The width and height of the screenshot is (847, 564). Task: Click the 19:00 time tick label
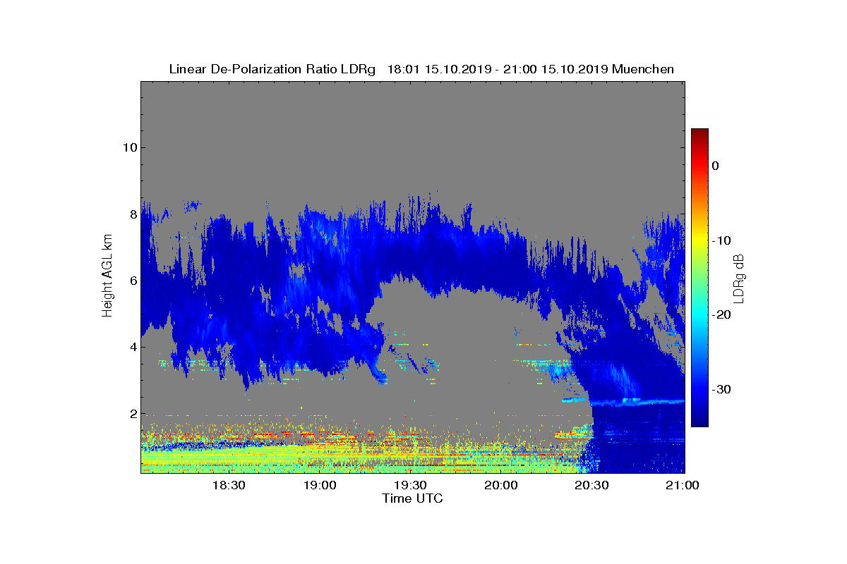pyautogui.click(x=320, y=486)
